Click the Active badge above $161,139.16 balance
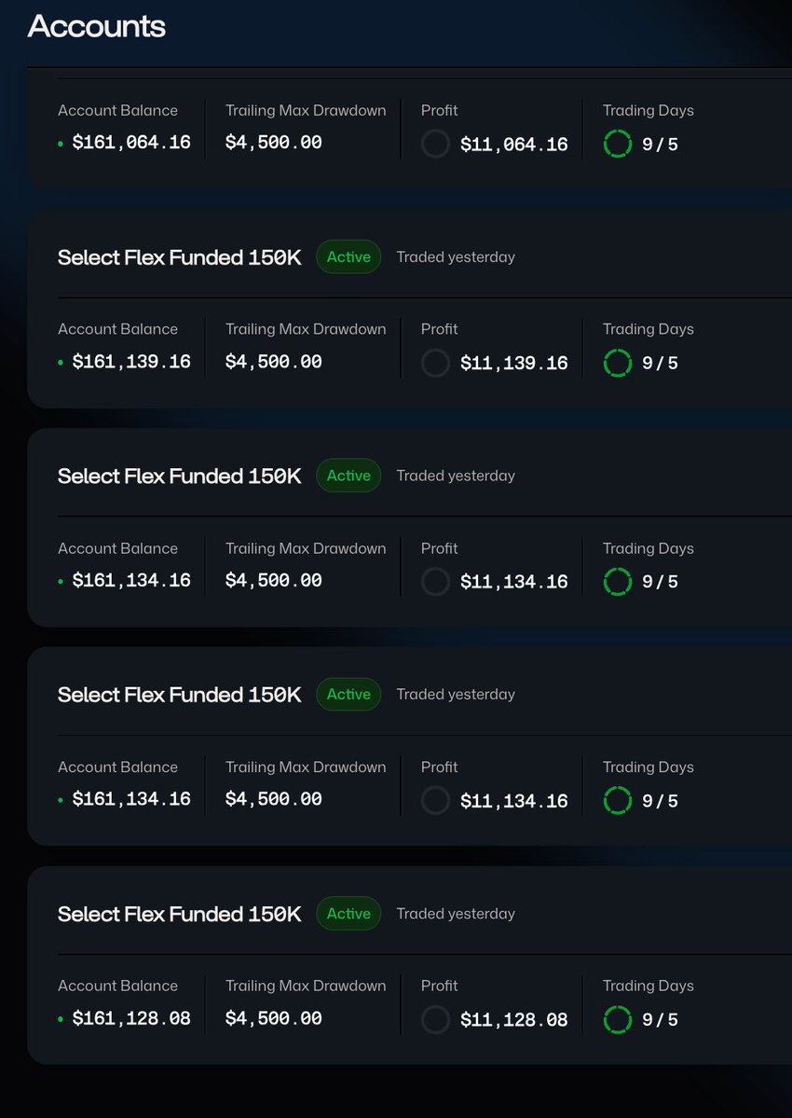This screenshot has width=792, height=1118. coord(348,256)
